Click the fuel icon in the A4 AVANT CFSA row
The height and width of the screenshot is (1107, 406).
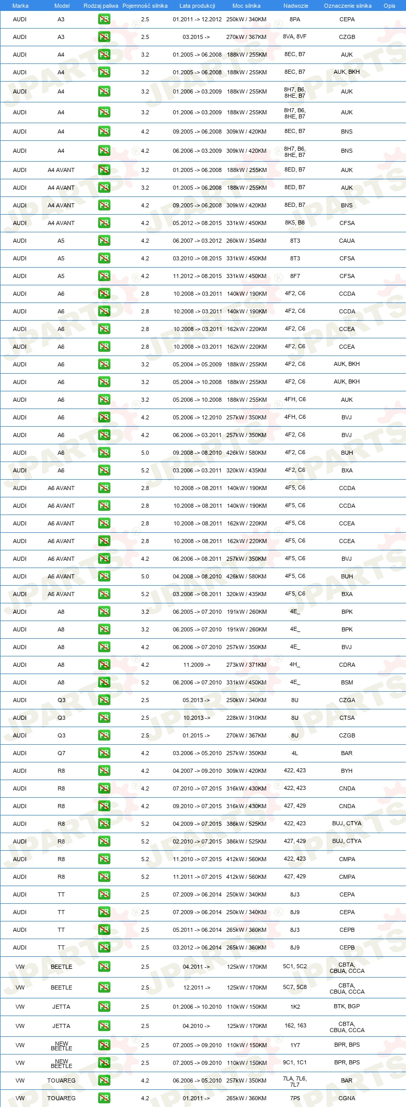click(104, 223)
